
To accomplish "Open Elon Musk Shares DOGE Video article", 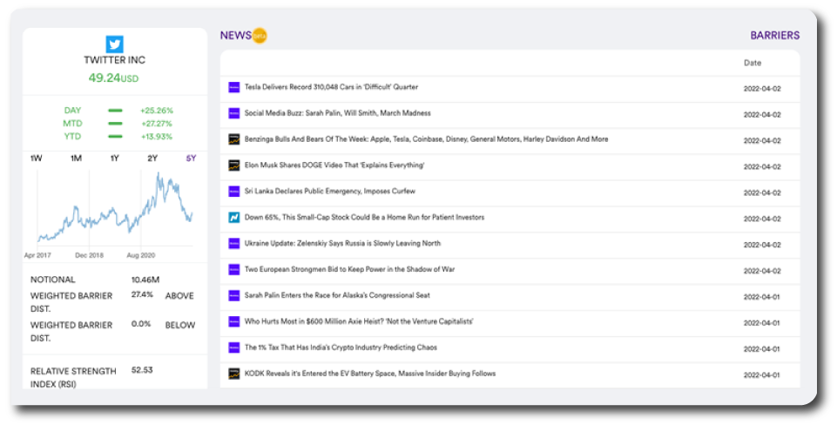I will tap(334, 165).
